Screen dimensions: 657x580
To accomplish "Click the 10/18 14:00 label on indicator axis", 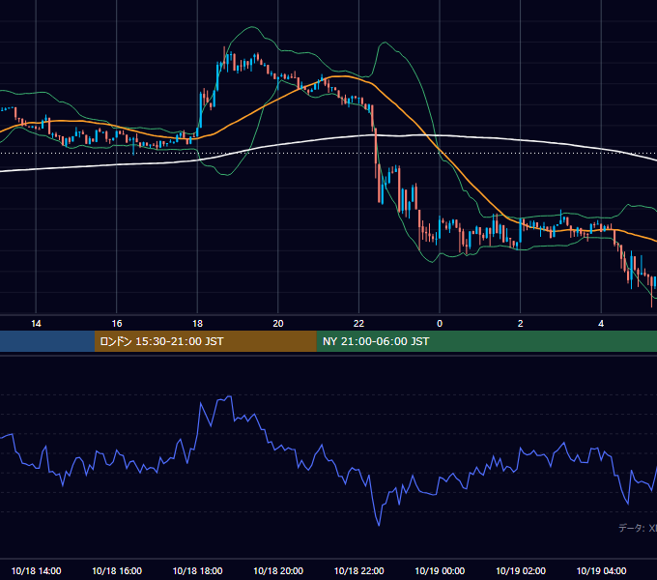I will (36, 570).
